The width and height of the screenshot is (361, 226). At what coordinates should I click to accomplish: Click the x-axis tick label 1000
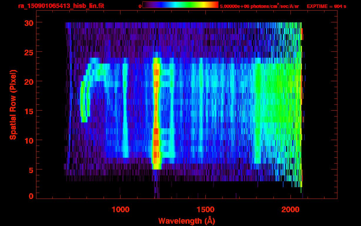121,209
